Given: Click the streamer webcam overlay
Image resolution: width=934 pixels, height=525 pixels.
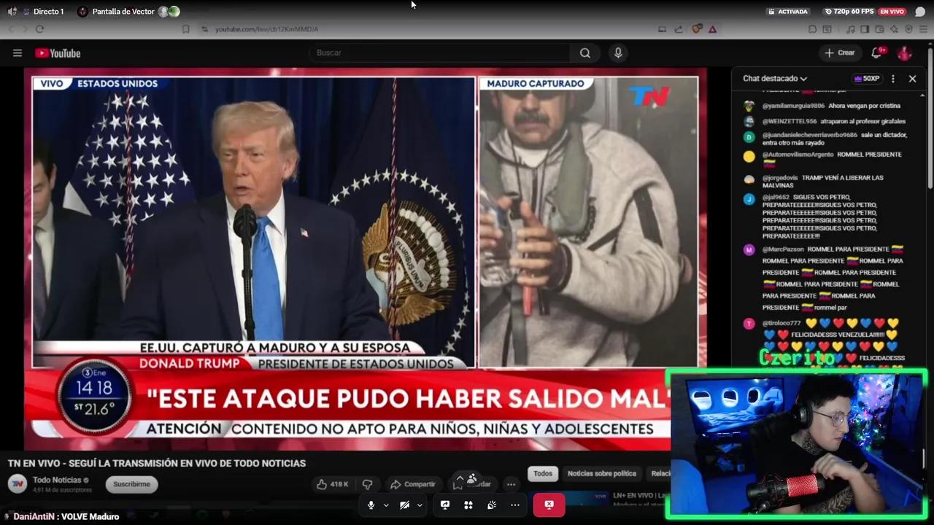Looking at the screenshot, I should 796,444.
